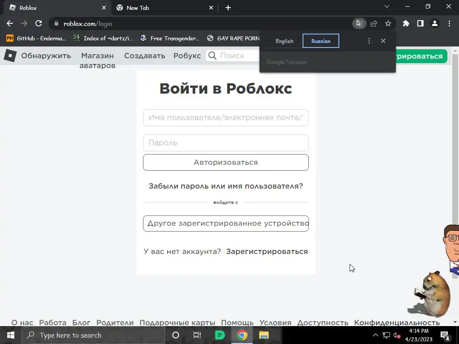Click the taskbar clock showing 4:14 PM

(419, 335)
